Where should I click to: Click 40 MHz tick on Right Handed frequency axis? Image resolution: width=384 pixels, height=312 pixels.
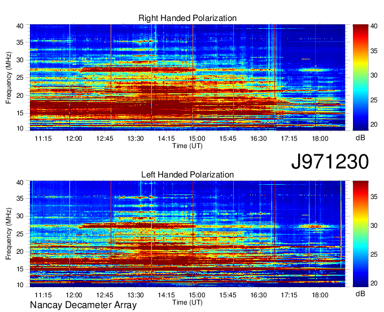20,26
